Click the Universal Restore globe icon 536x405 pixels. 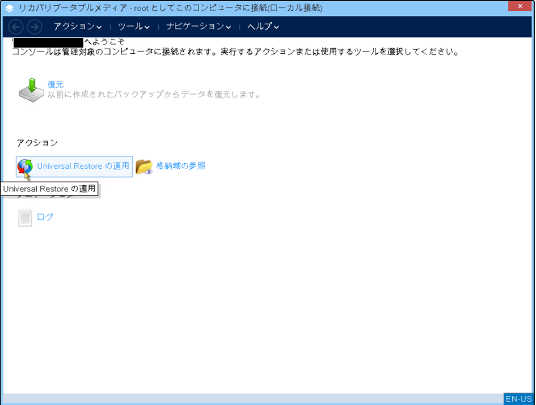pos(25,167)
